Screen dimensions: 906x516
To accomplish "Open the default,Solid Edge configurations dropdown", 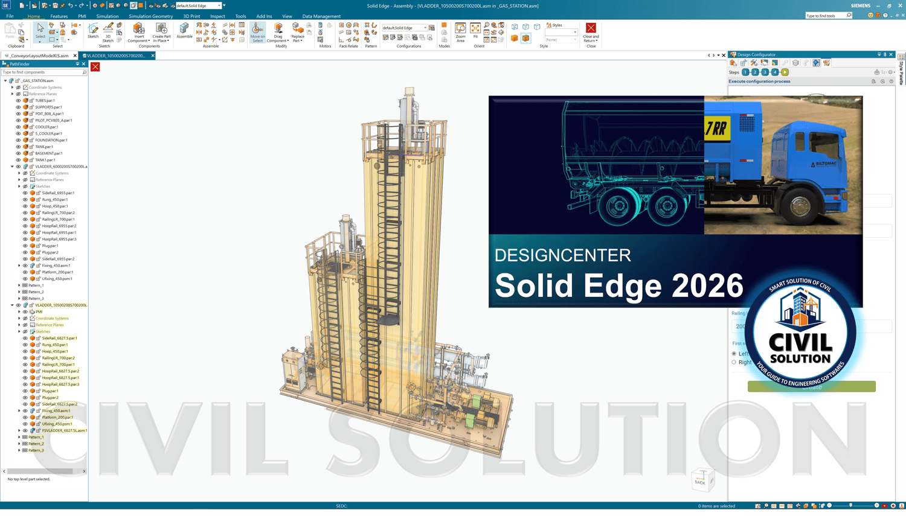I will [x=425, y=28].
